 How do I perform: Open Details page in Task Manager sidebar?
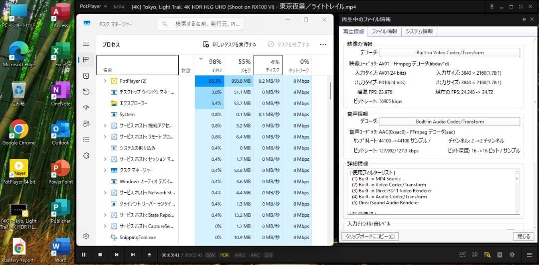[x=86, y=139]
